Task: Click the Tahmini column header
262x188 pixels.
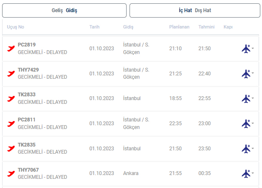Action: click(206, 27)
